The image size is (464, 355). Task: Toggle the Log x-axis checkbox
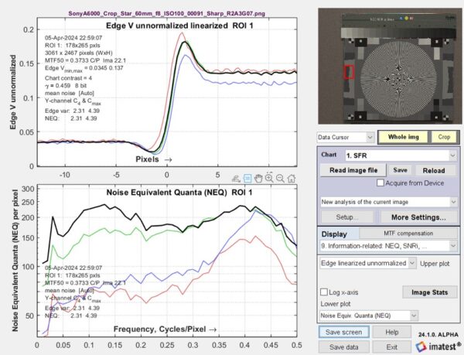324,292
